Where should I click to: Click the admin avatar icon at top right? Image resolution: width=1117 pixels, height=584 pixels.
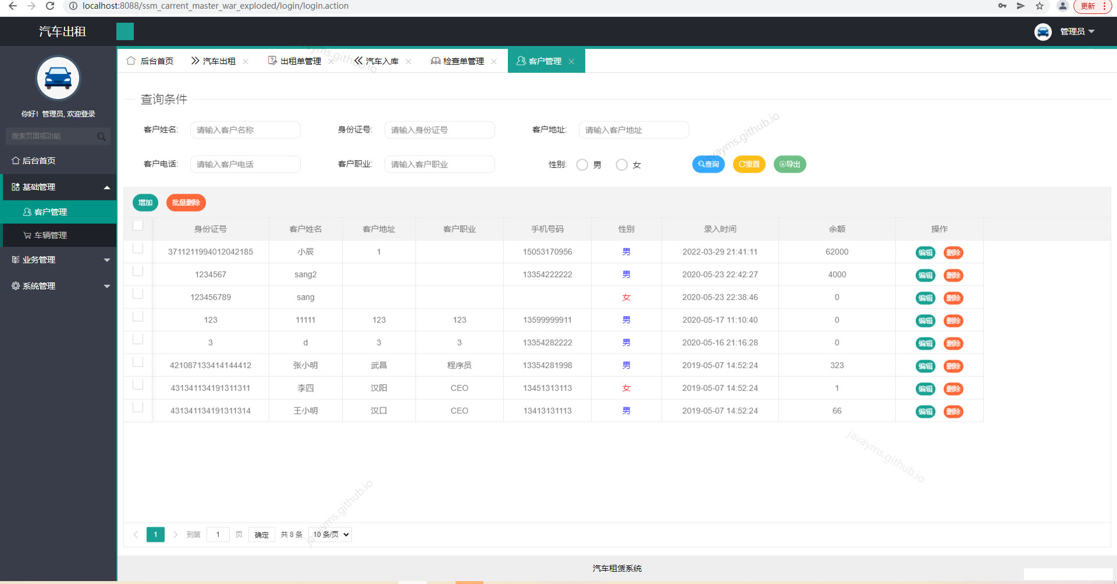coord(1043,31)
